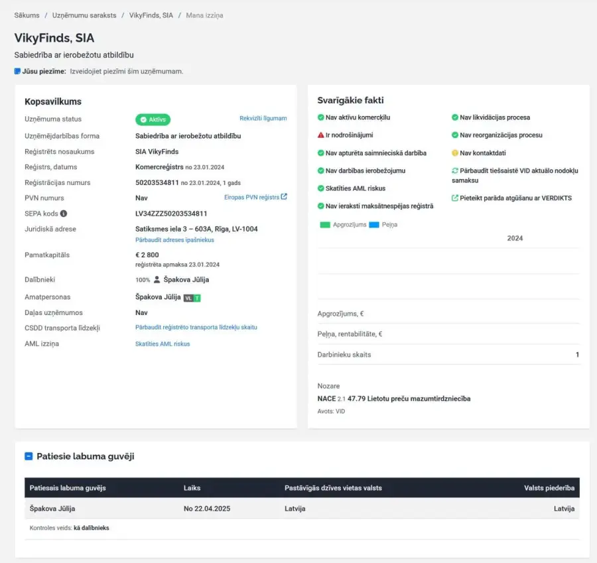The height and width of the screenshot is (563, 597).
Task: Click the red warning triangle for Ir nodrošinājumi
Action: pos(320,135)
